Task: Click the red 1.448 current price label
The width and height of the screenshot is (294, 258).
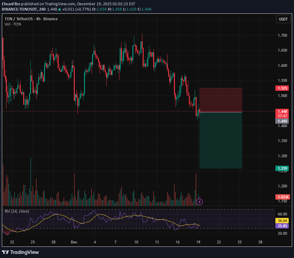Action: point(282,111)
